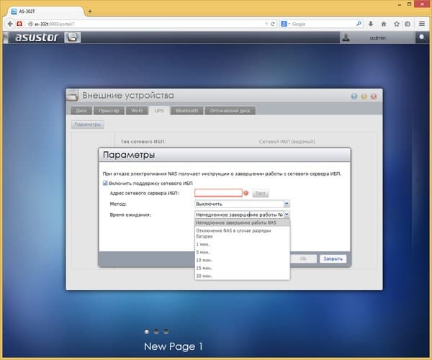Open browser hamburger menu
This screenshot has width=432, height=360.
(x=422, y=24)
